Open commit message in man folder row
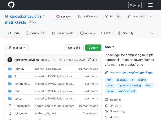161x120 pixels. (55, 91)
